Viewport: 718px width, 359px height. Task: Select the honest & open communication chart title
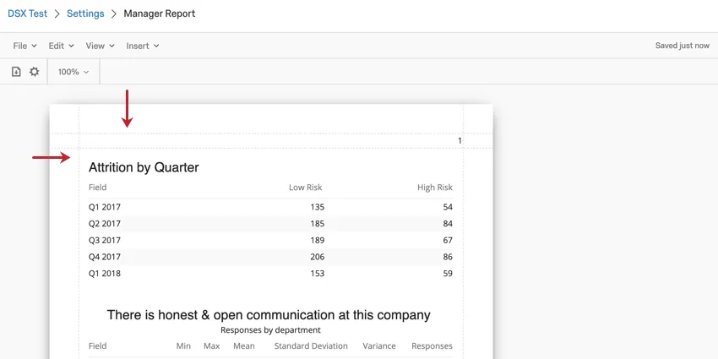coord(269,315)
